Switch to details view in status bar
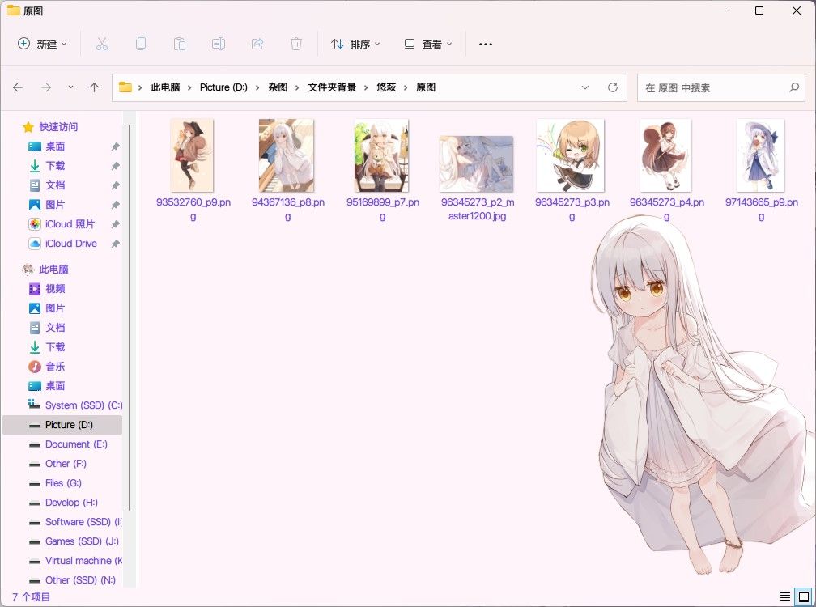Screen dimensions: 816x607 (x=784, y=596)
